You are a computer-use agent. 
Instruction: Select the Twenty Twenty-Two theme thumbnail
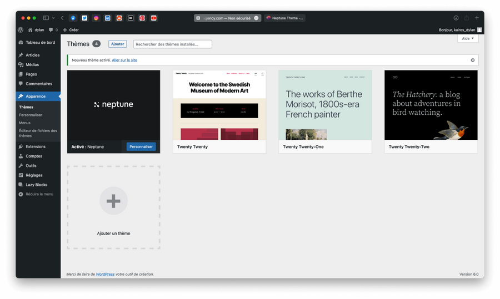431,105
